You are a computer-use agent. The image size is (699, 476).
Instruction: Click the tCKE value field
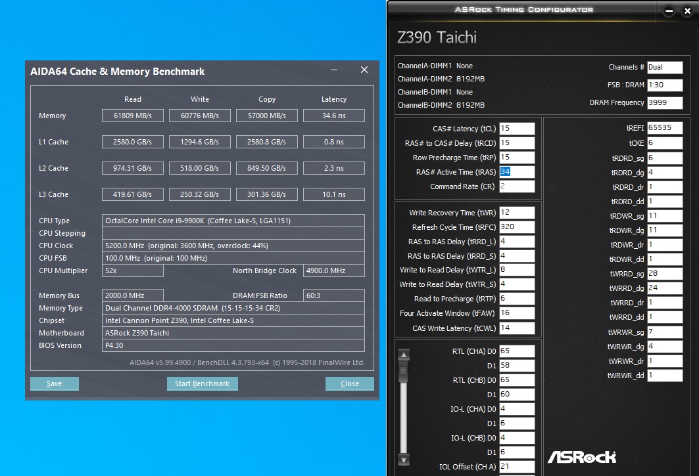tap(665, 143)
